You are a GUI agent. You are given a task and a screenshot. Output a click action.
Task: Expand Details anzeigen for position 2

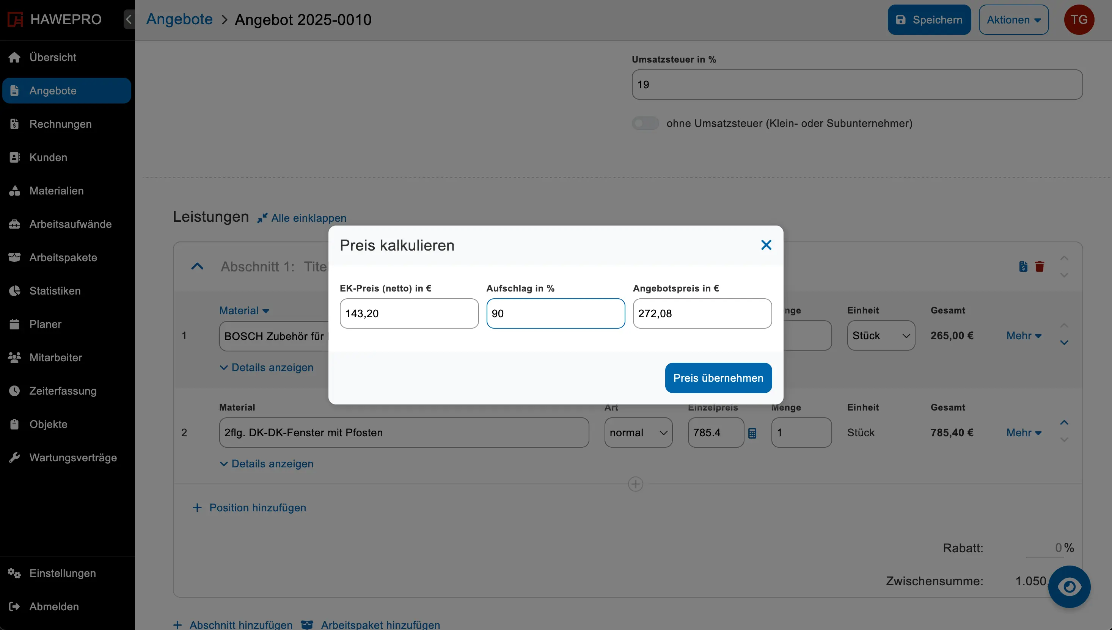pos(266,464)
